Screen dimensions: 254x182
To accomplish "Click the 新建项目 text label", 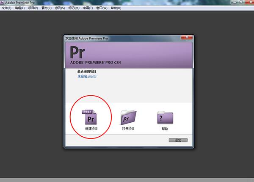I will (91, 129).
